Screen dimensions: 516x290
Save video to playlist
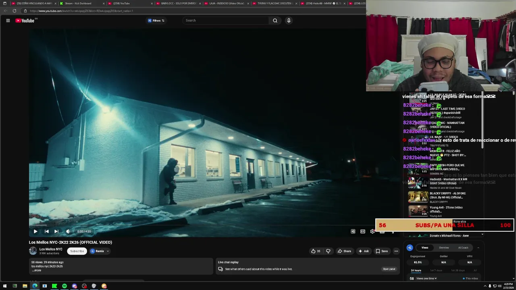pos(382,251)
